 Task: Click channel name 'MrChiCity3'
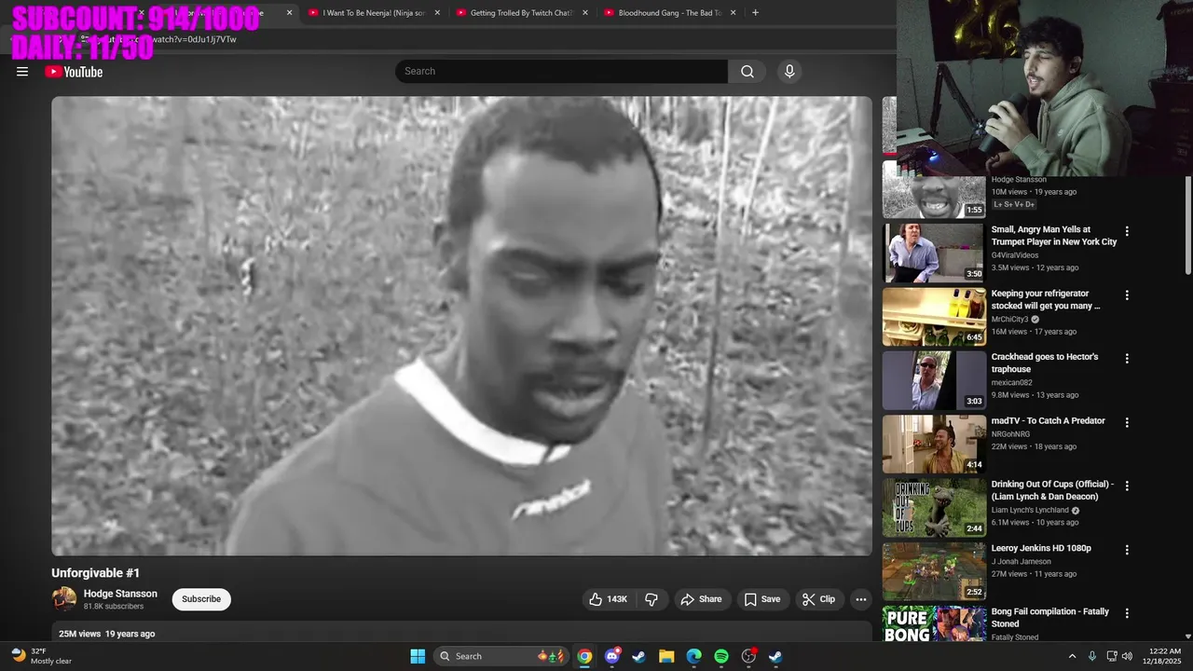(1010, 320)
